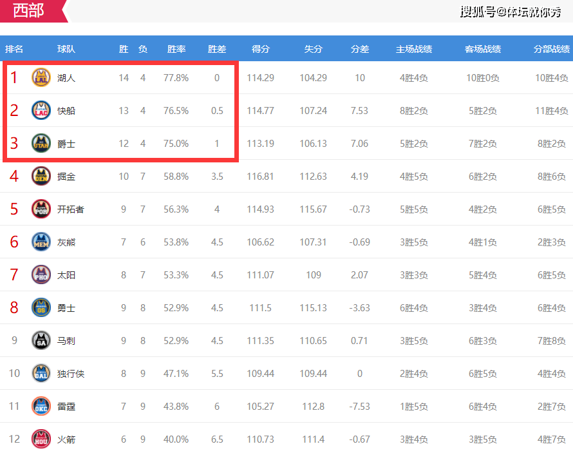Sort by the 胜率 column header

[176, 49]
